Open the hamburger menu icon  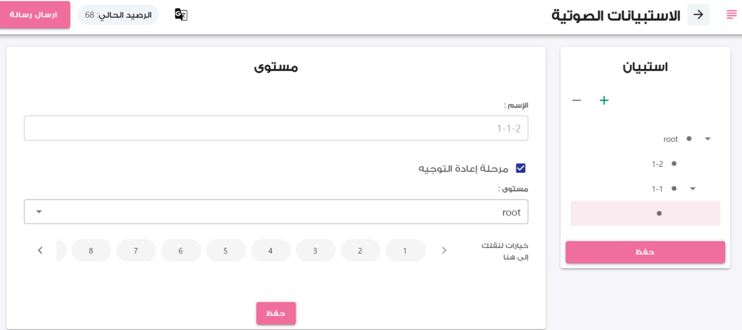click(x=731, y=15)
